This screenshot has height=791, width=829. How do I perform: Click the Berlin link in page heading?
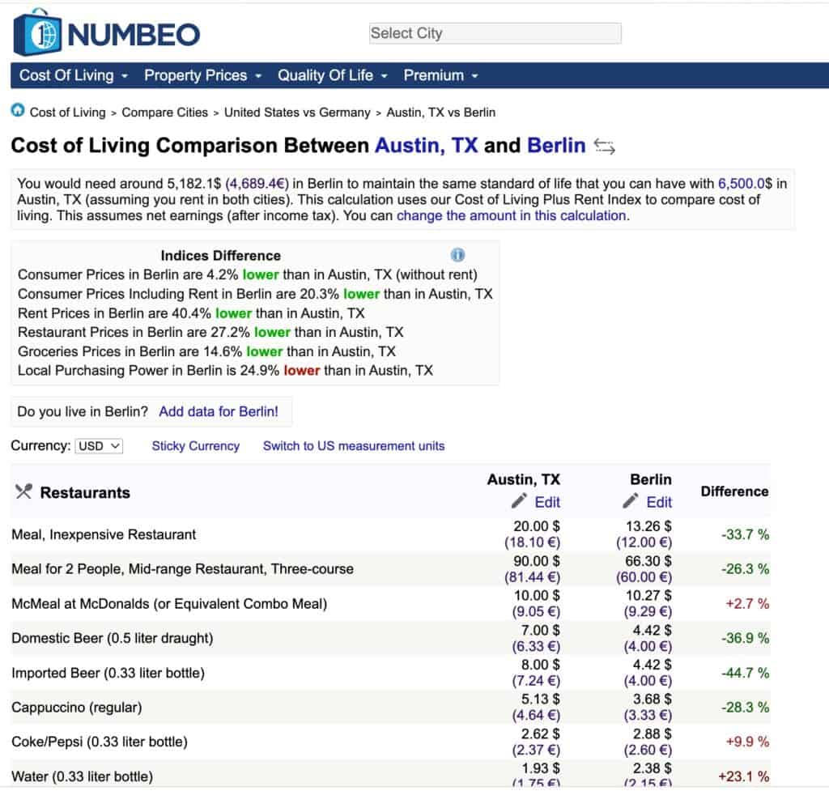tap(555, 146)
